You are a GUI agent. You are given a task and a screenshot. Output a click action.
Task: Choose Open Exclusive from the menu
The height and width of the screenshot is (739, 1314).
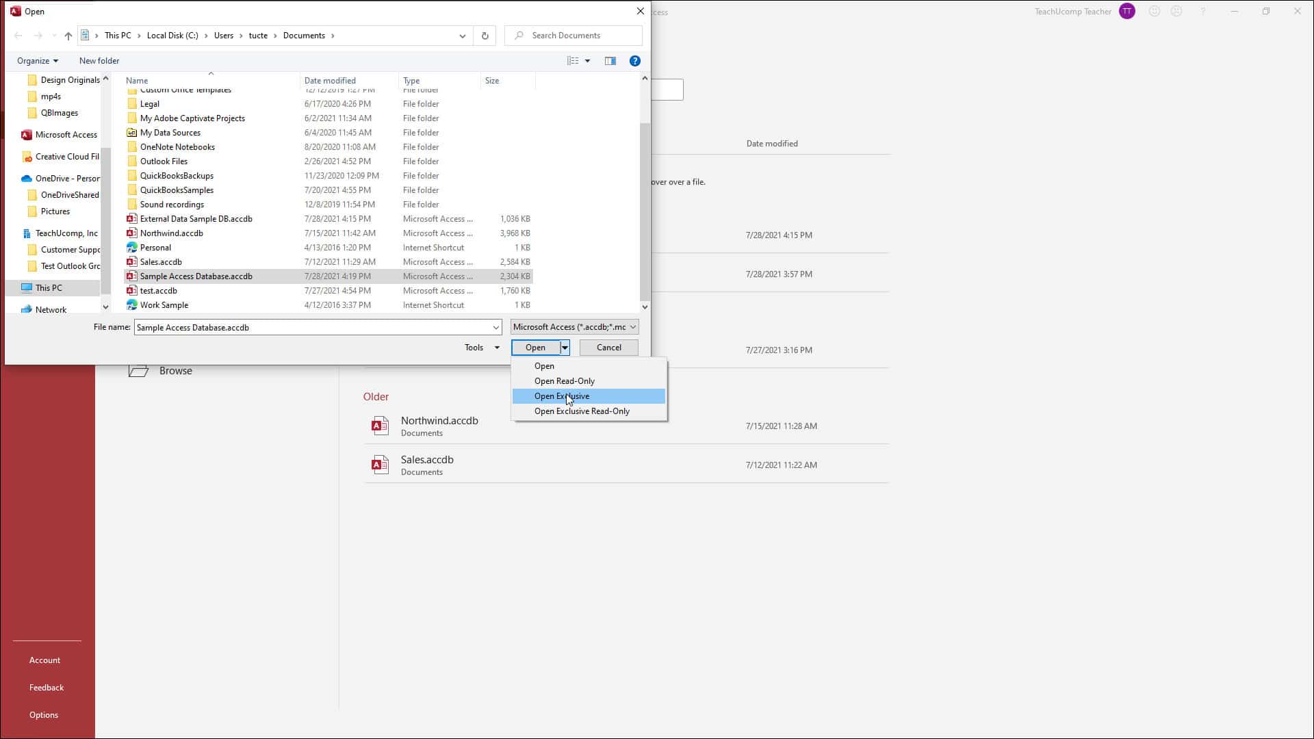coord(589,396)
